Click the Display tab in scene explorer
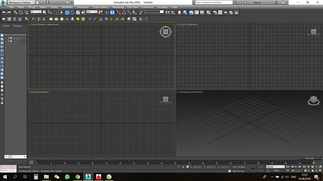The height and width of the screenshot is (181, 323). click(x=17, y=26)
